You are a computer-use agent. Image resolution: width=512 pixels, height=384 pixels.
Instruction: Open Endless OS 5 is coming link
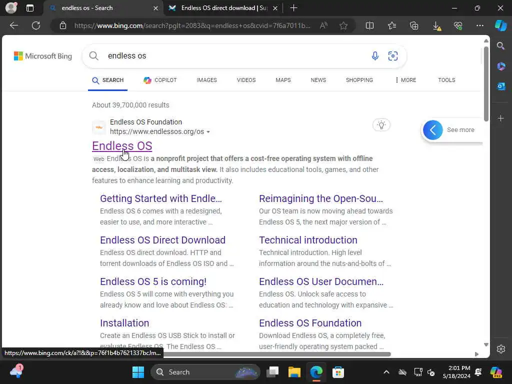click(x=153, y=281)
